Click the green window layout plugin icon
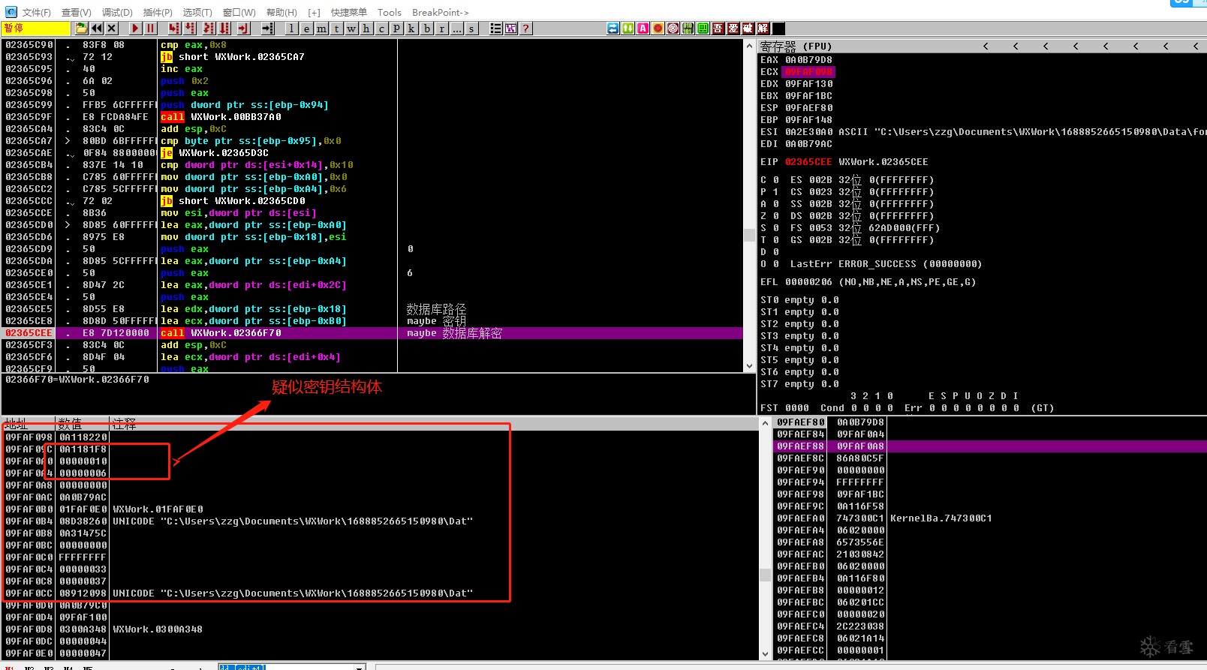Image resolution: width=1207 pixels, height=670 pixels. click(x=703, y=29)
